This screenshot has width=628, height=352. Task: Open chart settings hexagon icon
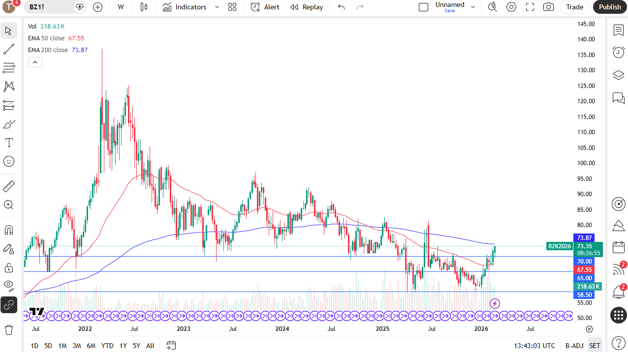[511, 7]
